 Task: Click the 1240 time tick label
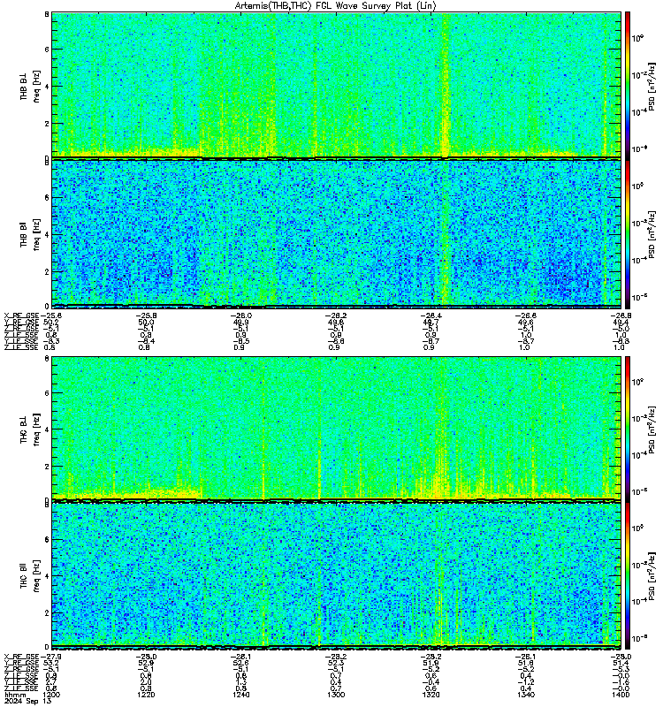click(x=240, y=695)
